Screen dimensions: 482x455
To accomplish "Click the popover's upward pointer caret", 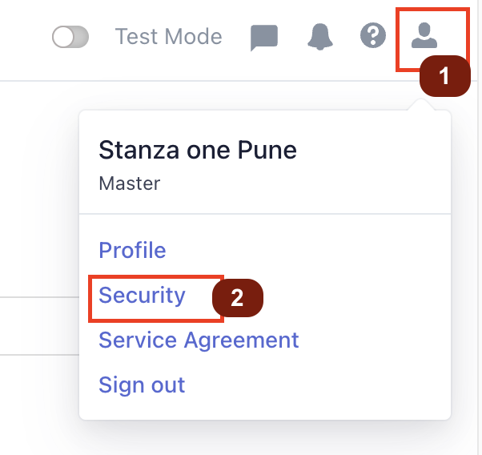I will (421, 105).
